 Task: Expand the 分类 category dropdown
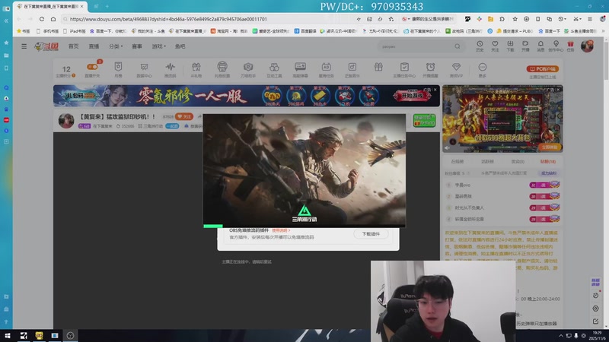click(x=116, y=46)
